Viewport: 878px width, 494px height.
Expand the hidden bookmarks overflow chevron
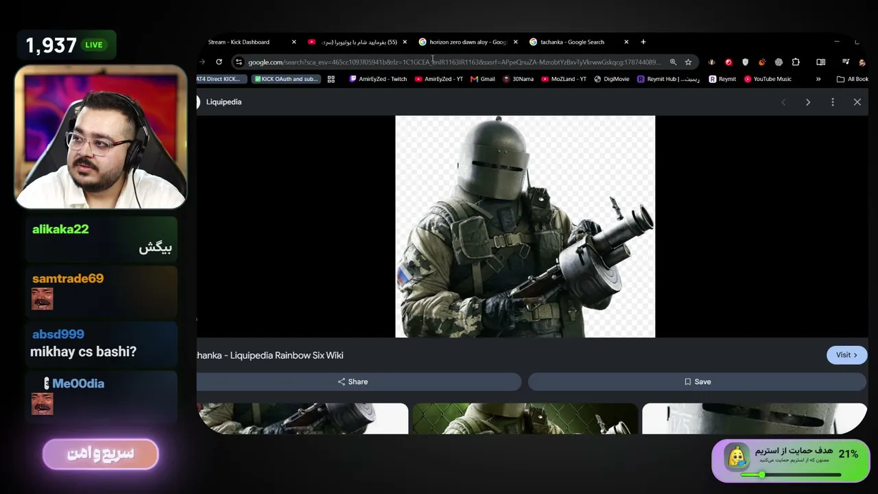818,79
